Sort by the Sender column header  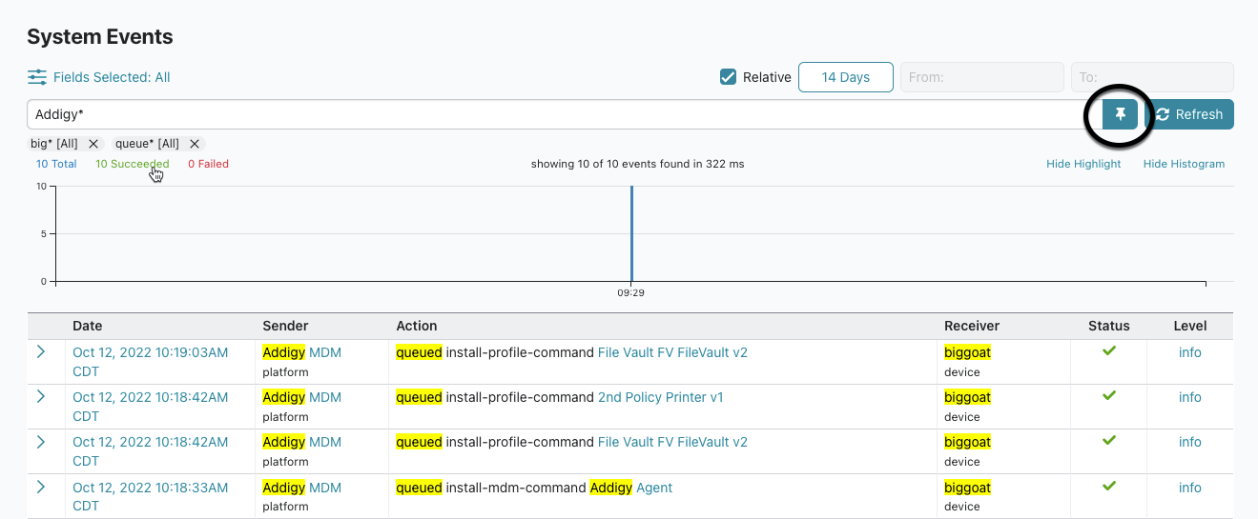(x=285, y=326)
